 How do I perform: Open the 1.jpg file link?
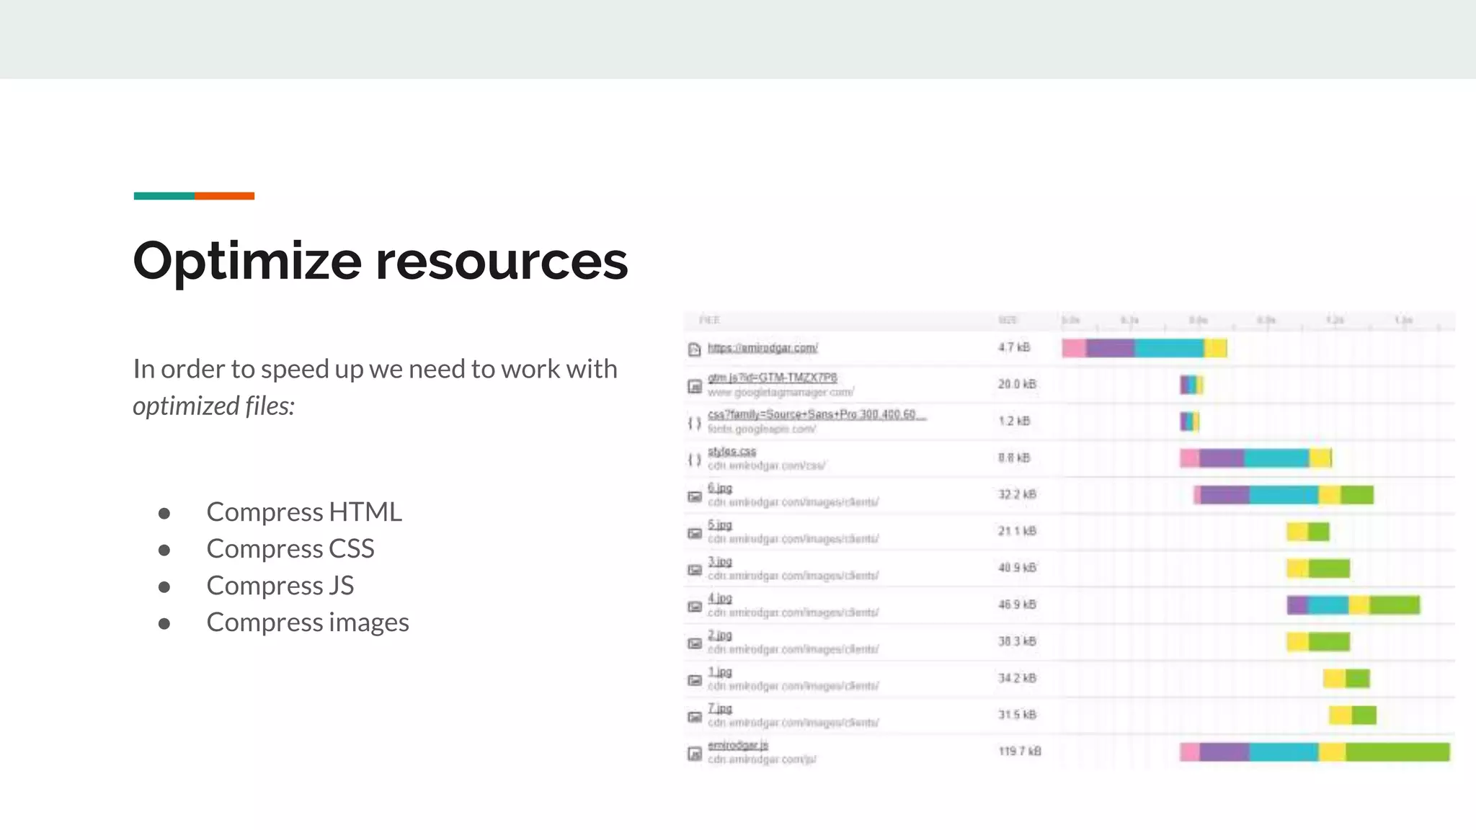(x=719, y=671)
